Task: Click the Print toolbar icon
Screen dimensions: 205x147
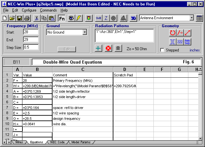Action: click(27, 18)
